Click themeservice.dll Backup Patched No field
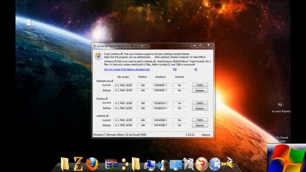This screenshot has height=172, width=306. 179,90
